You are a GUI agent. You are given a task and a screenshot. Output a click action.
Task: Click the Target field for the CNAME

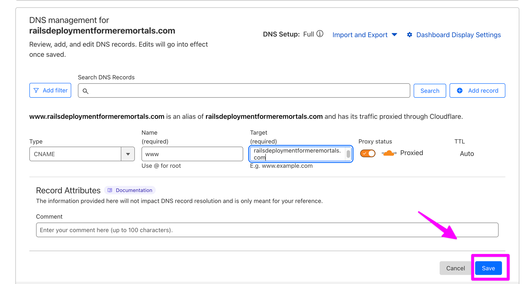(x=301, y=154)
